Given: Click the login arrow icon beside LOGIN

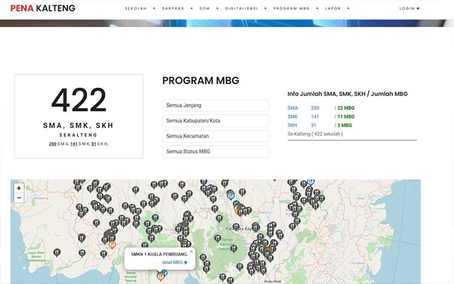Looking at the screenshot, I should (418, 8).
